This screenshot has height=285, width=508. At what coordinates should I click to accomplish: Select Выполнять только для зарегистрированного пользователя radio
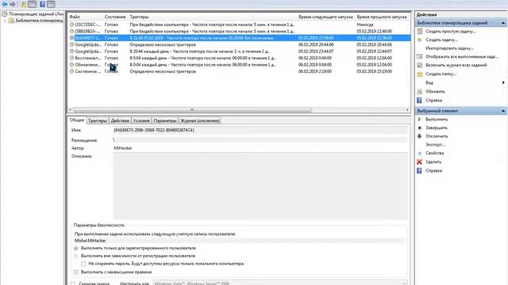(76, 248)
